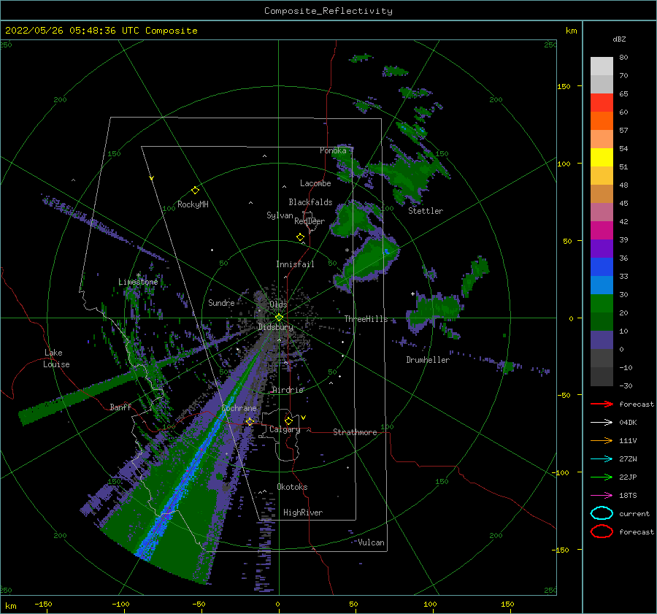Image resolution: width=657 pixels, height=614 pixels.
Task: Click the dBZ legend heading
Action: 619,39
